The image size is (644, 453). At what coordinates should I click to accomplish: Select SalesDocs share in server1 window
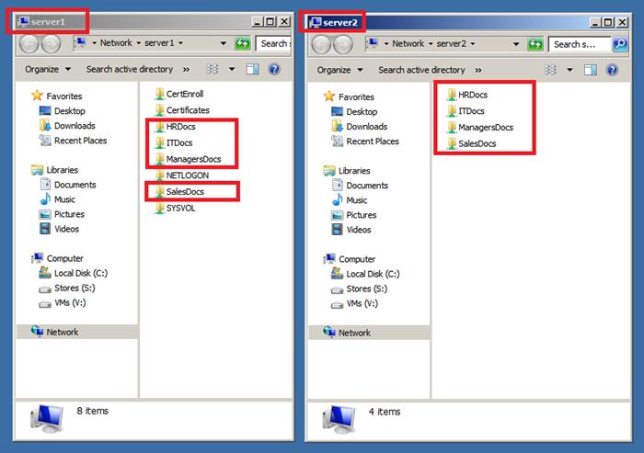179,192
